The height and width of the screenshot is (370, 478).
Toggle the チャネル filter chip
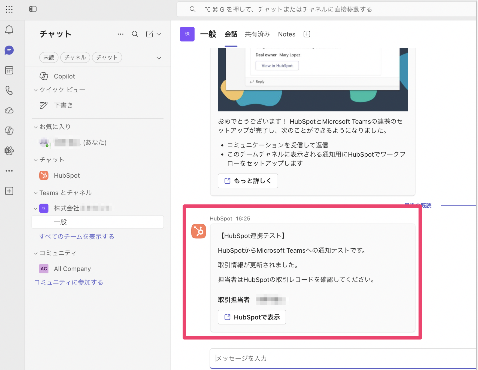[75, 58]
